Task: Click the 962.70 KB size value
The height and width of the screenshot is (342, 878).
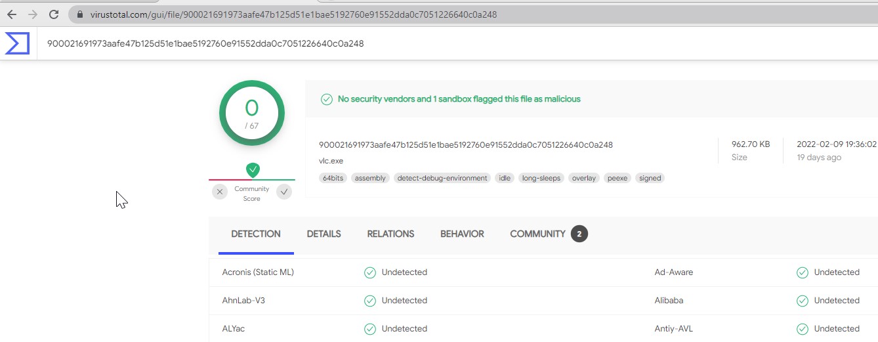Action: click(751, 144)
